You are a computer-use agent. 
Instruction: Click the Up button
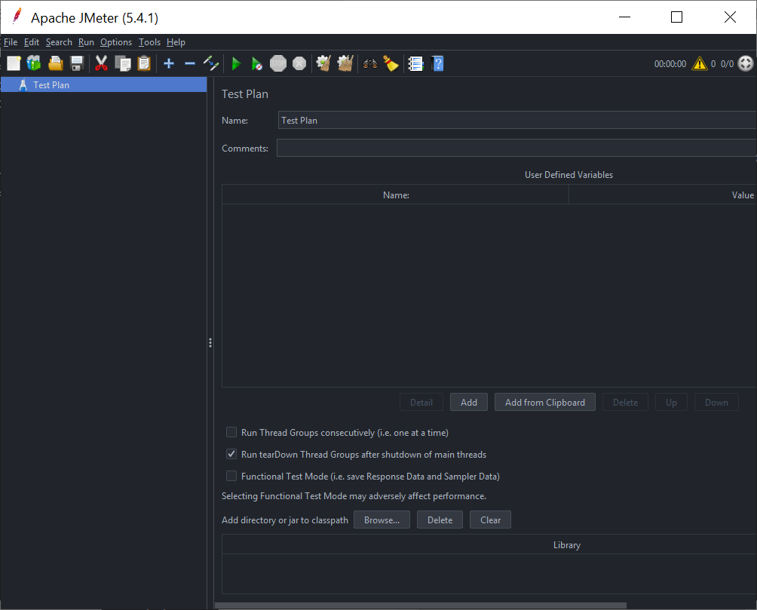[671, 402]
